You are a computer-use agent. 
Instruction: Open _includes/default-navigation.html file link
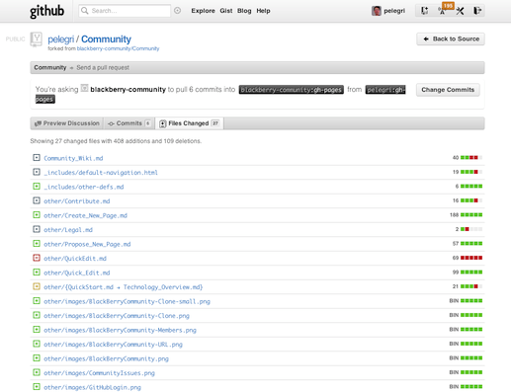pyautogui.click(x=101, y=173)
